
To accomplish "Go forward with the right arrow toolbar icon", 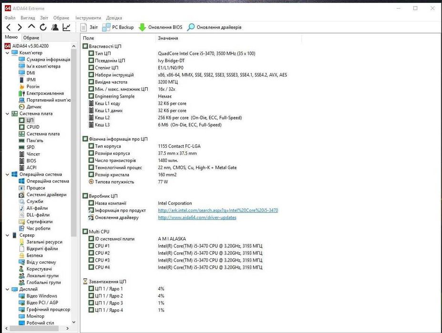I will click(x=20, y=27).
